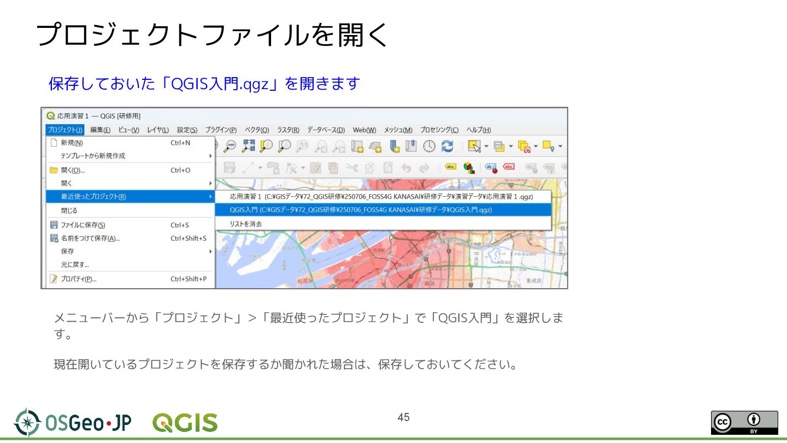Open the 設定(S) menu
The height and width of the screenshot is (443, 787).
187,130
